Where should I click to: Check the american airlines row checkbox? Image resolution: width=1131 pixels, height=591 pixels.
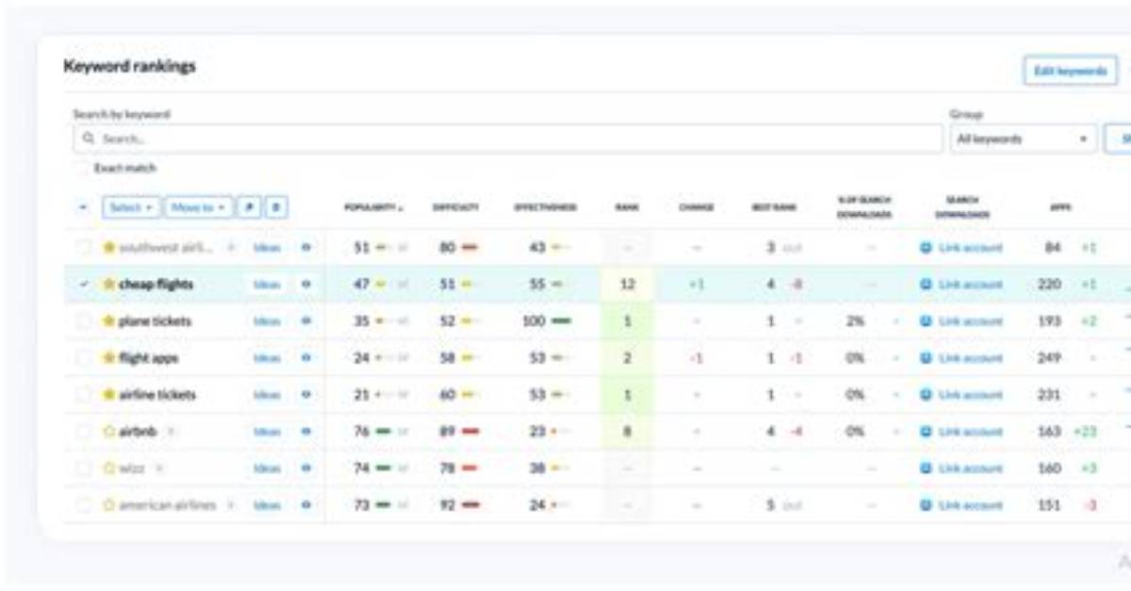84,505
